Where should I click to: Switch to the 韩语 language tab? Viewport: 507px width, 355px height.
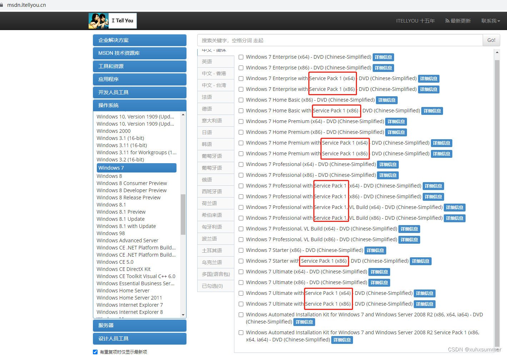(x=216, y=144)
